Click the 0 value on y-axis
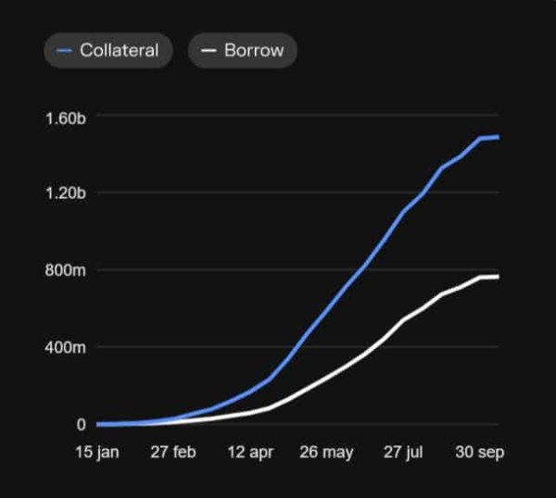Screen dimensions: 556x498 [x=82, y=424]
